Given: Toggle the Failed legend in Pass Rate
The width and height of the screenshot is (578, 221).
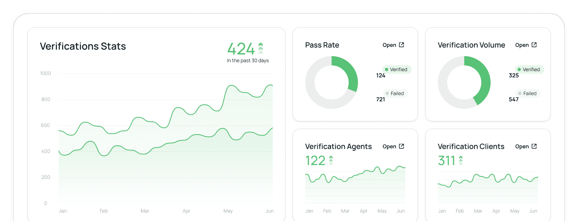Looking at the screenshot, I should pyautogui.click(x=396, y=93).
